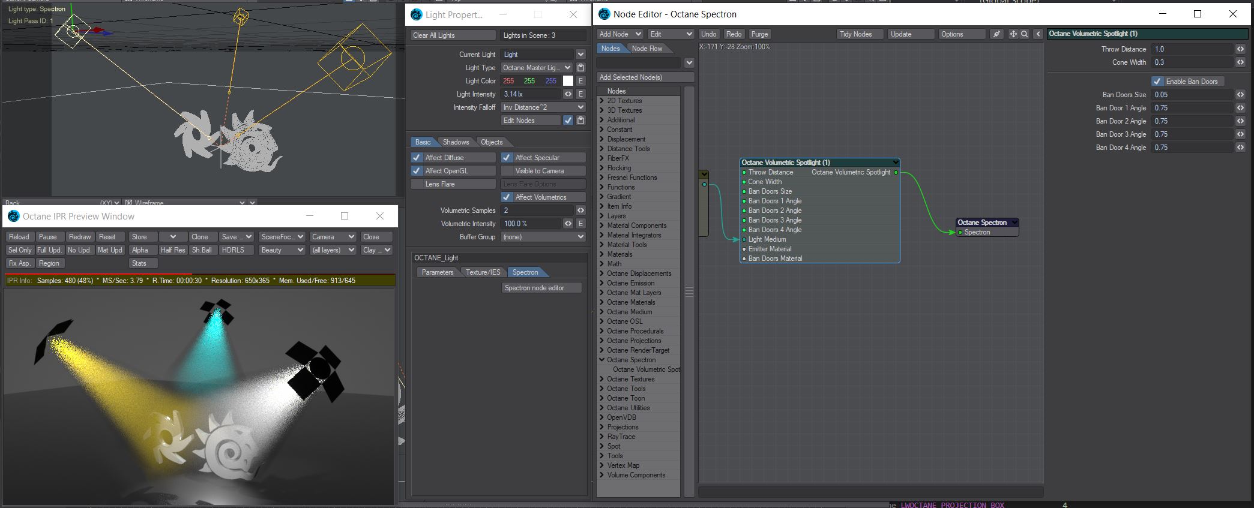This screenshot has height=508, width=1254.
Task: Click the pan/move arrows icon in Node Editor
Action: pos(1013,34)
